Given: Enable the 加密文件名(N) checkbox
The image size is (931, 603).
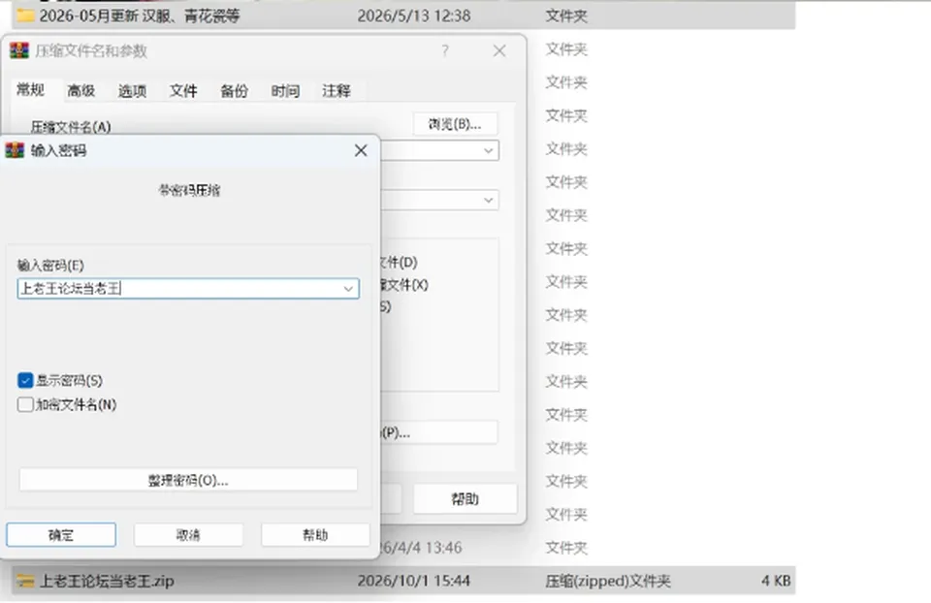Looking at the screenshot, I should [25, 405].
